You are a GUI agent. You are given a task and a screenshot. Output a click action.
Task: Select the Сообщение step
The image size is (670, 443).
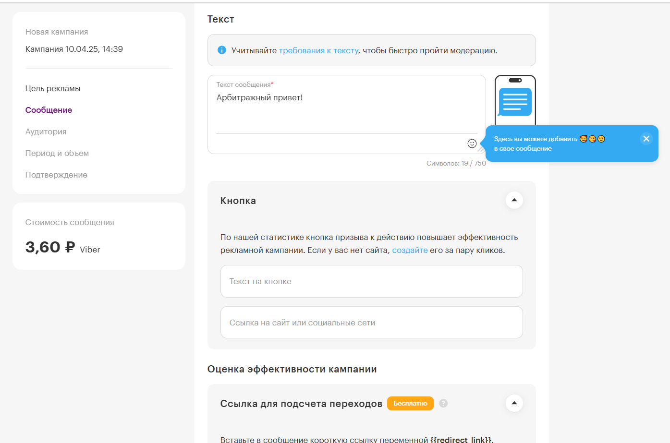49,110
